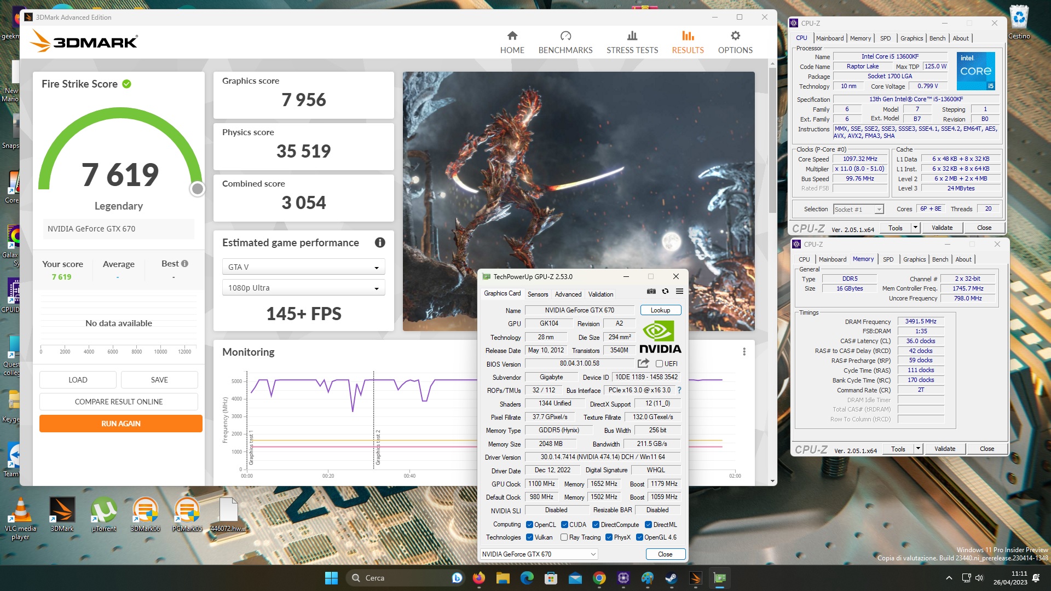The image size is (1051, 591).
Task: Switch to Mainboard tab in upper CPU-Z
Action: coord(830,38)
